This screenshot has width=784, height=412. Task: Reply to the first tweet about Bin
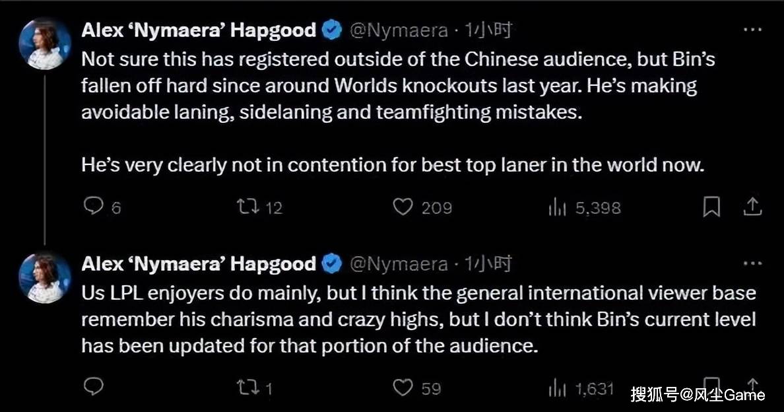[94, 207]
